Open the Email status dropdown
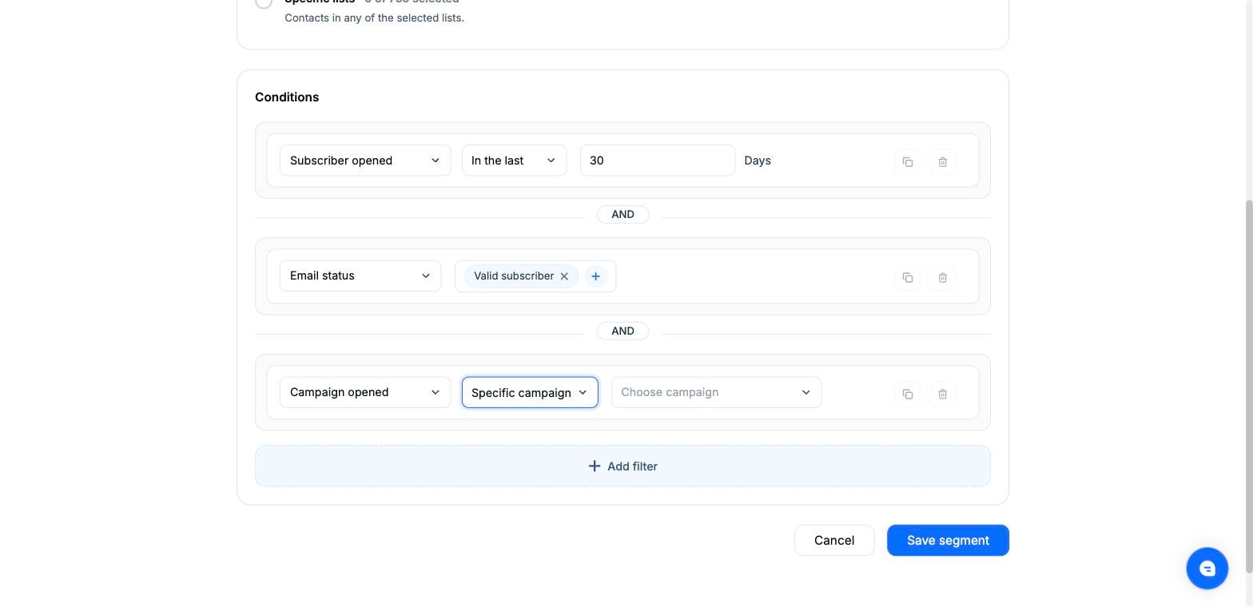 360,276
